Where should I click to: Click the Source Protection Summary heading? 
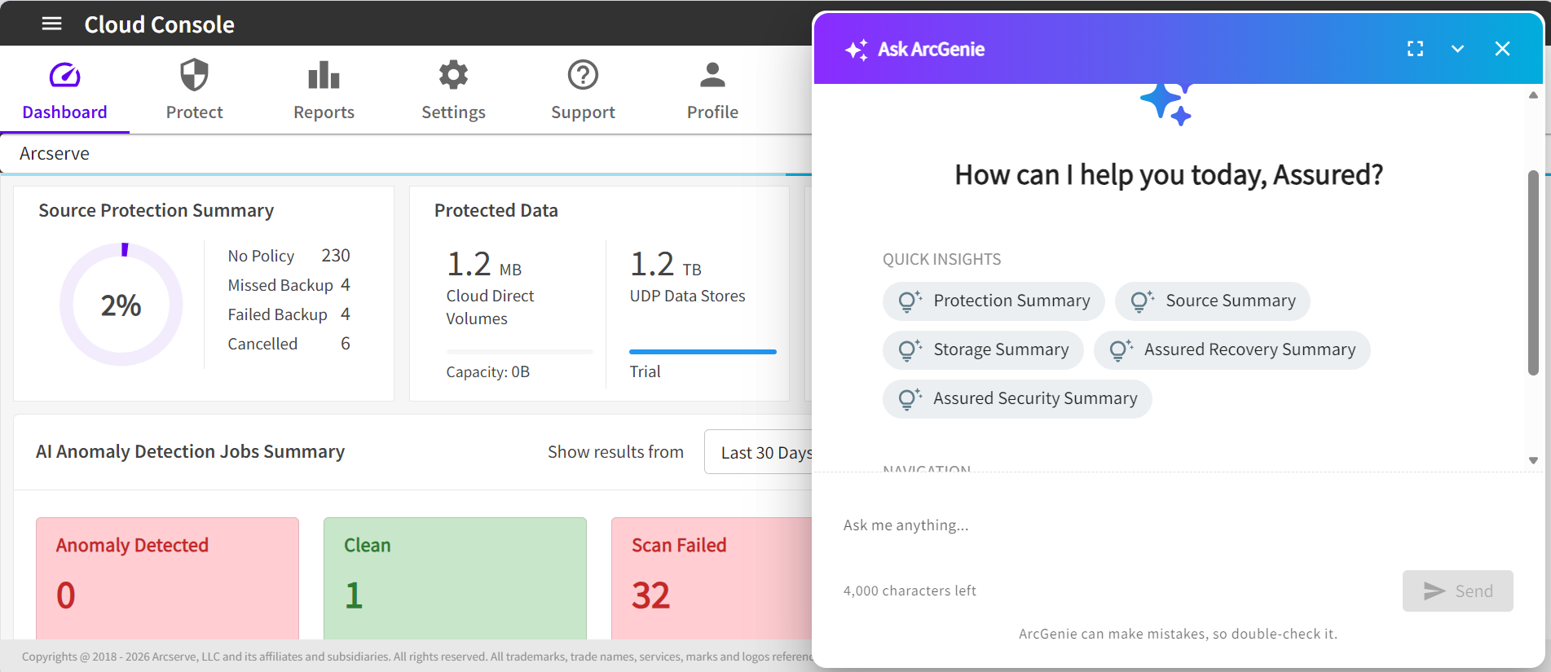click(156, 210)
